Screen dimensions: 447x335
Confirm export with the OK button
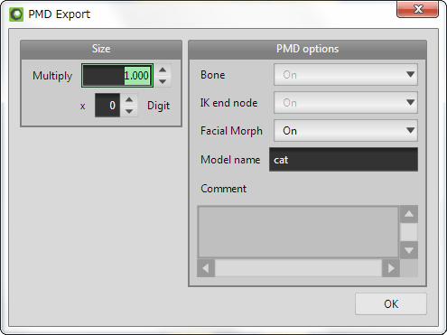click(x=391, y=304)
